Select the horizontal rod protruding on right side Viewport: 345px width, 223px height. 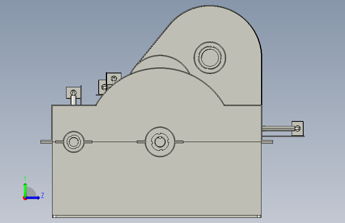click(279, 129)
